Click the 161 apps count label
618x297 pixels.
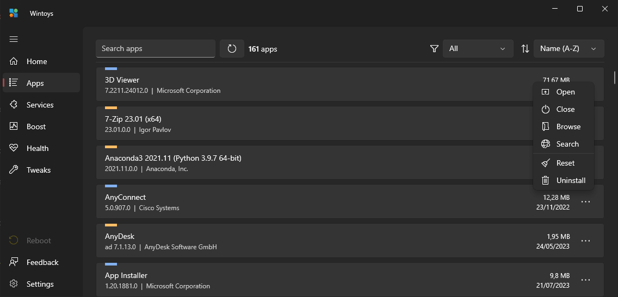pyautogui.click(x=263, y=49)
